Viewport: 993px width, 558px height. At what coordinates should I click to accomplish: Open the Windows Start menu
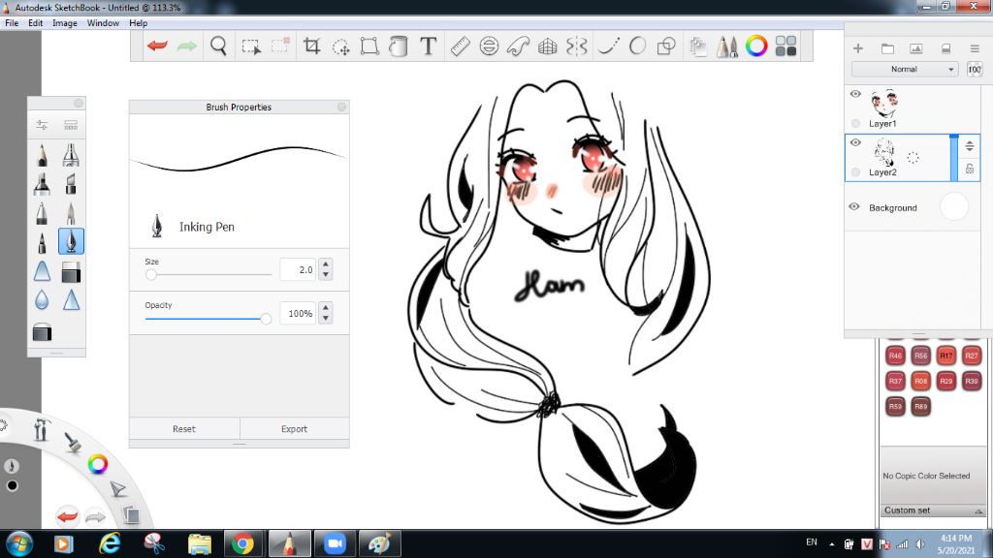[x=18, y=543]
